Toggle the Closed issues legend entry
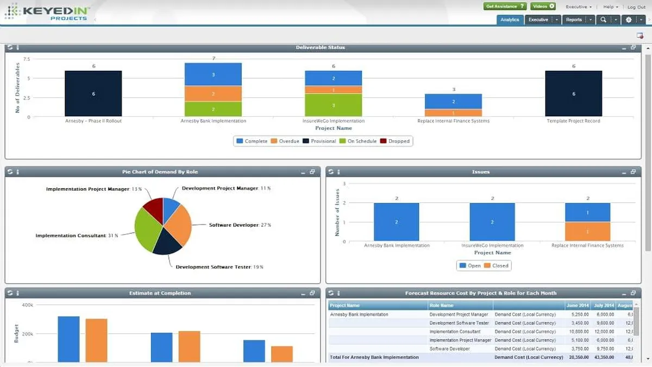Screen dimensions: 652x367 pyautogui.click(x=497, y=266)
